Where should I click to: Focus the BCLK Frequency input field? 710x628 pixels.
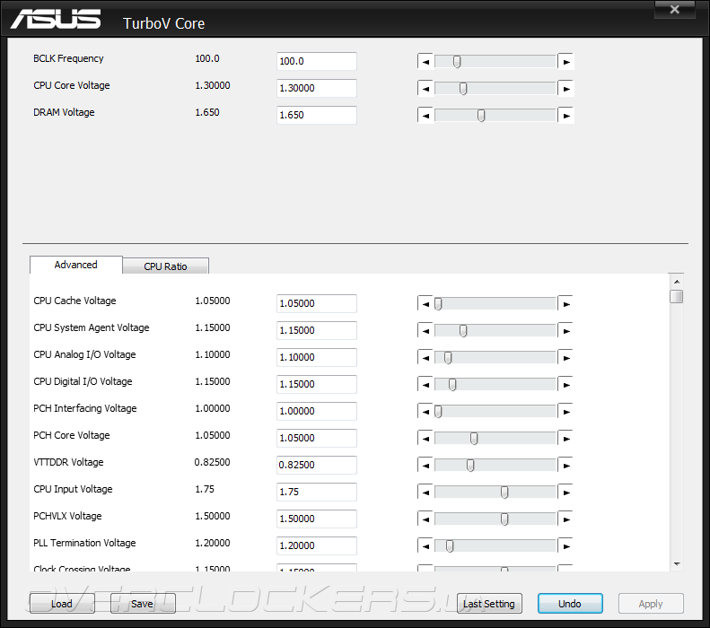tap(317, 61)
